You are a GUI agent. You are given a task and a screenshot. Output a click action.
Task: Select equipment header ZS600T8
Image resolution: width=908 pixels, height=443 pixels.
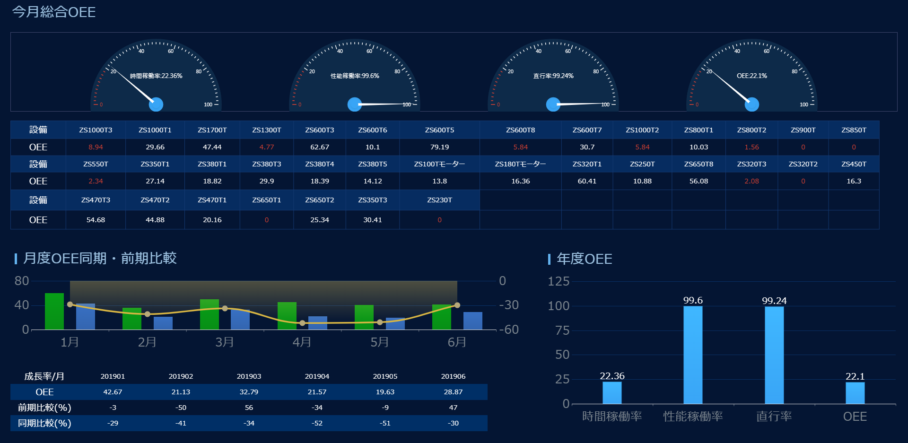521,130
